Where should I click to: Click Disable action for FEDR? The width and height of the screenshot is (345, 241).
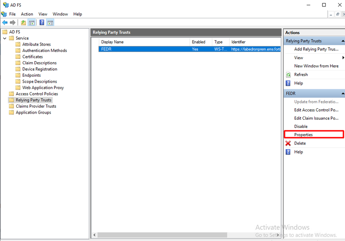click(x=301, y=126)
